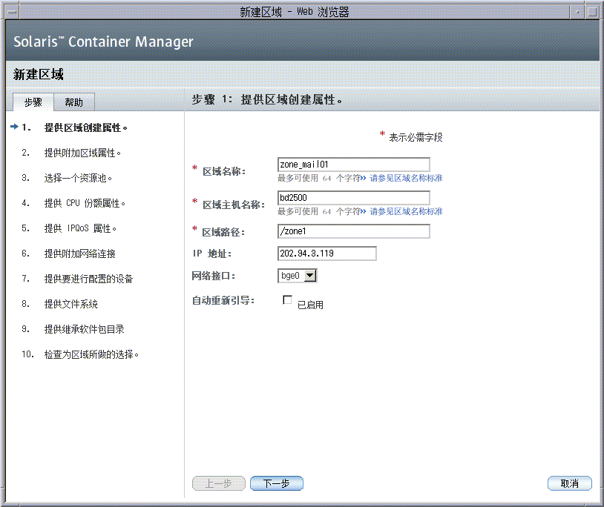Select step 1 提供区域创建属性
The image size is (604, 507).
click(85, 127)
